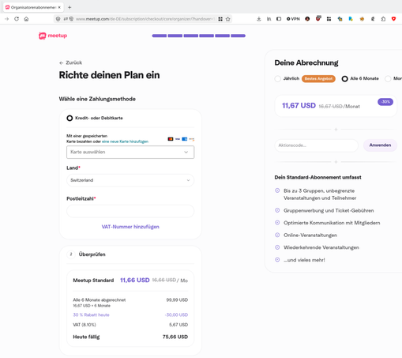The height and width of the screenshot is (358, 402).
Task: Select the monthly billing radio button
Action: pyautogui.click(x=388, y=79)
